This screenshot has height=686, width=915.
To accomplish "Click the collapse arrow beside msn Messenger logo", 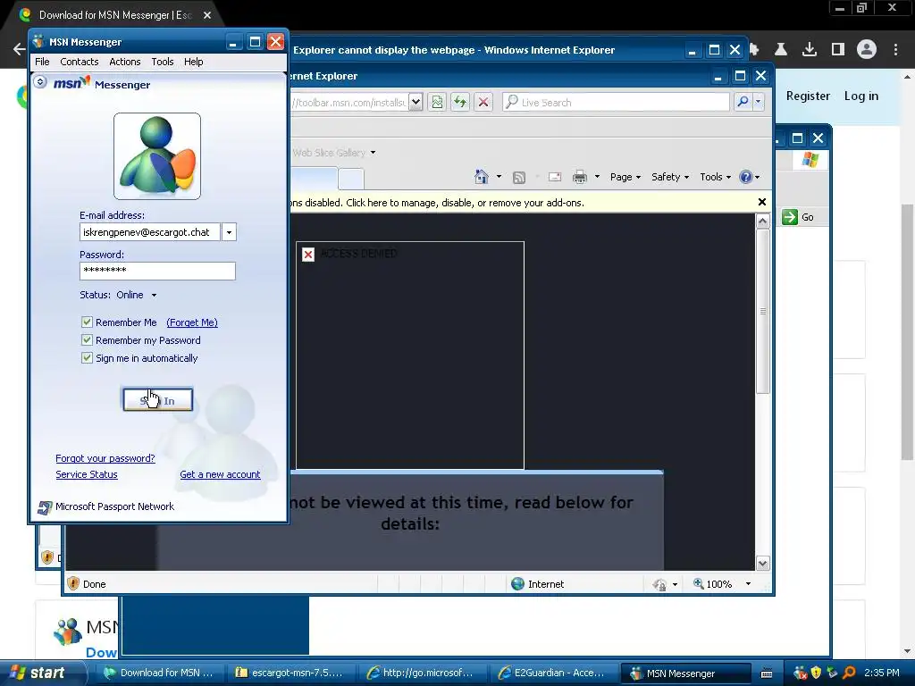I will coord(40,81).
